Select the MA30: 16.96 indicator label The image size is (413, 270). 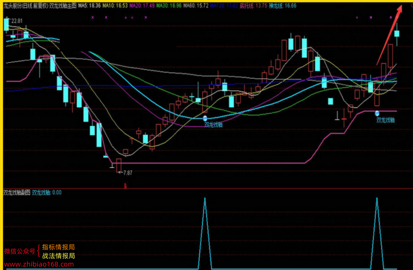pyautogui.click(x=169, y=6)
